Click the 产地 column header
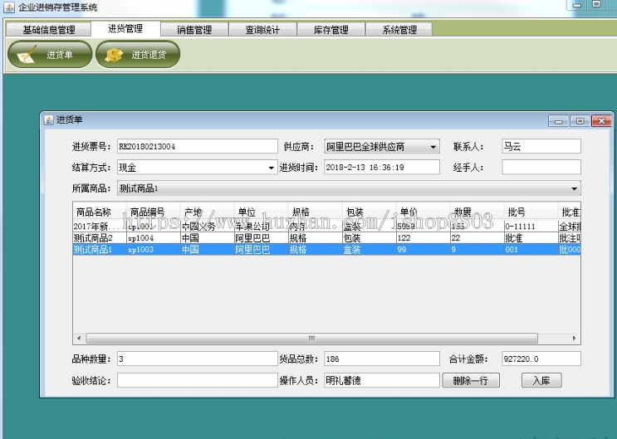 tap(207, 212)
